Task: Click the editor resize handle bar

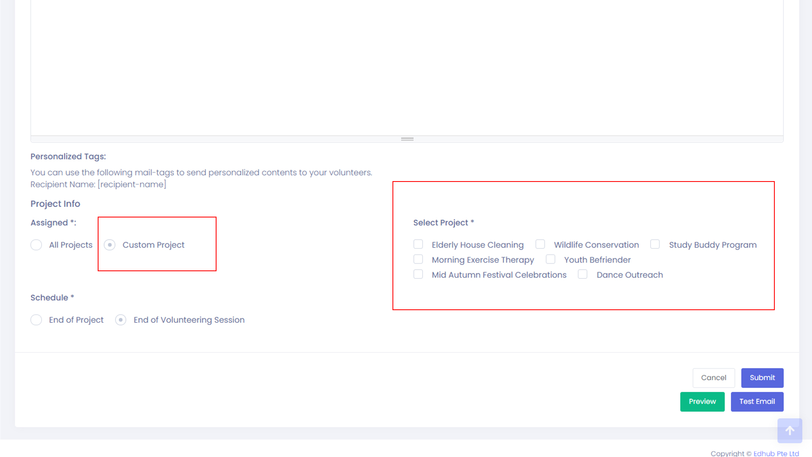Action: [407, 139]
